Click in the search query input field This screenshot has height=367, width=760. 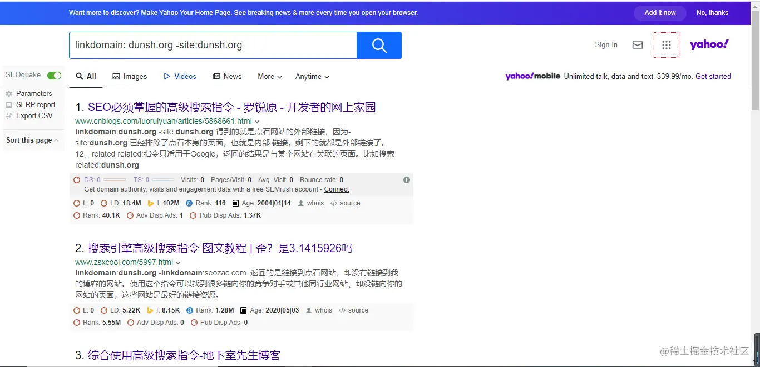point(213,45)
